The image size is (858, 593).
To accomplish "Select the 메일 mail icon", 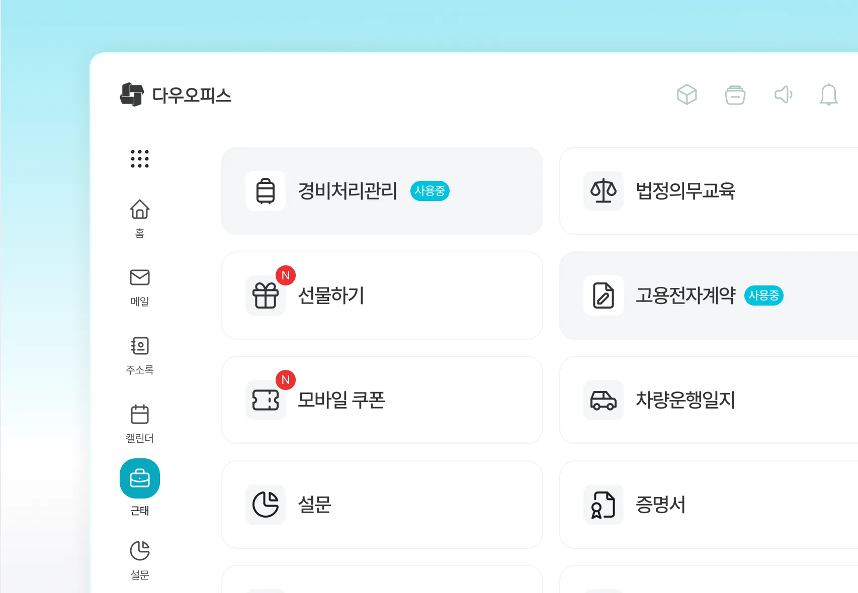I will click(140, 278).
